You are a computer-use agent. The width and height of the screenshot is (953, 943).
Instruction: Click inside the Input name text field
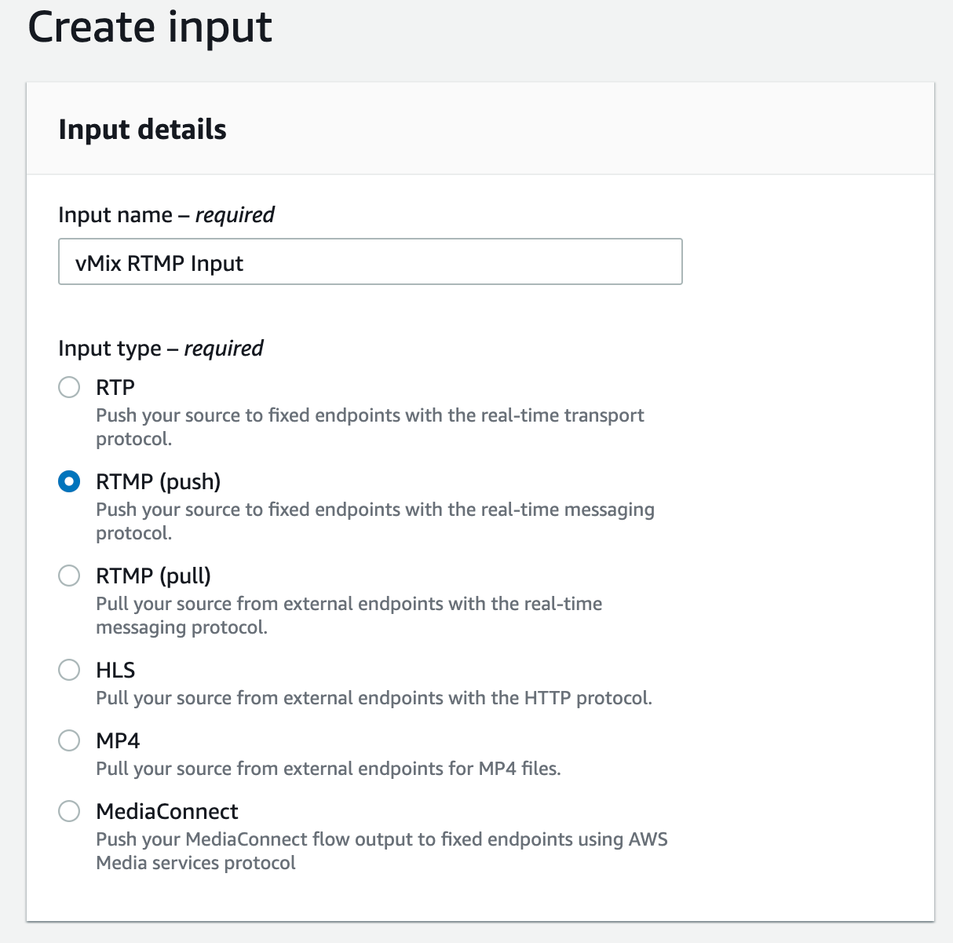click(370, 261)
